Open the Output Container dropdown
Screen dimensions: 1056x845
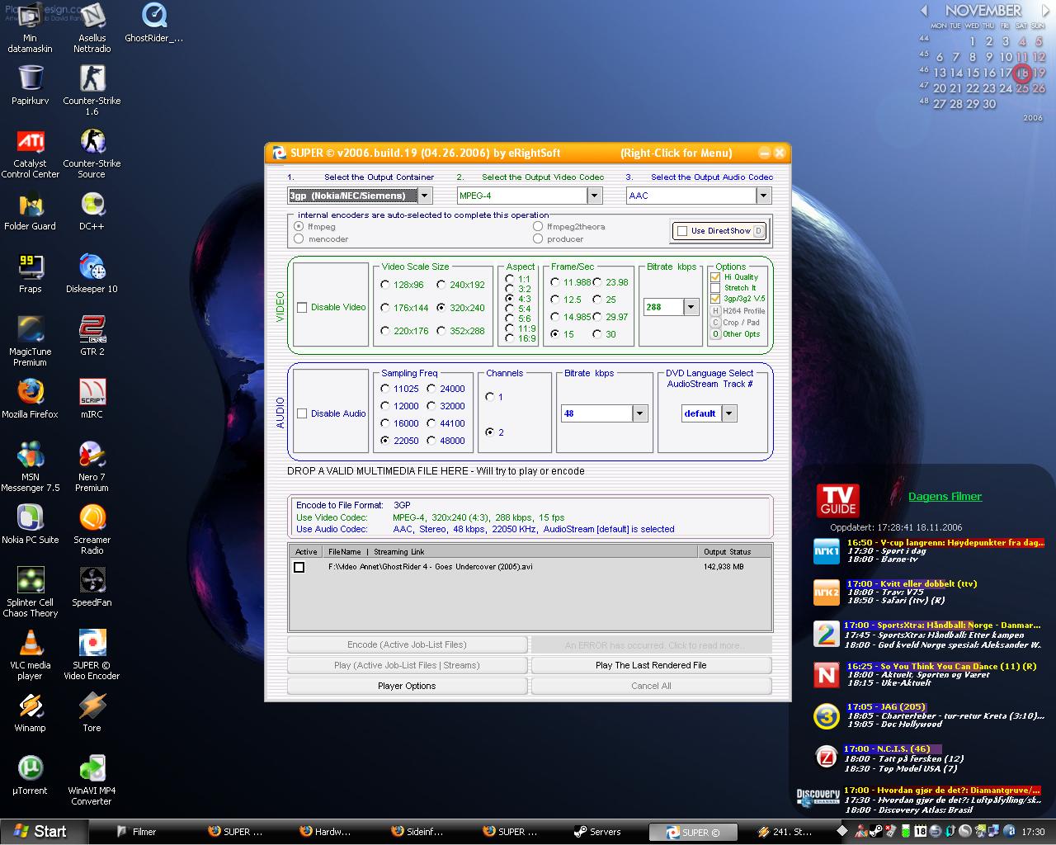point(425,196)
